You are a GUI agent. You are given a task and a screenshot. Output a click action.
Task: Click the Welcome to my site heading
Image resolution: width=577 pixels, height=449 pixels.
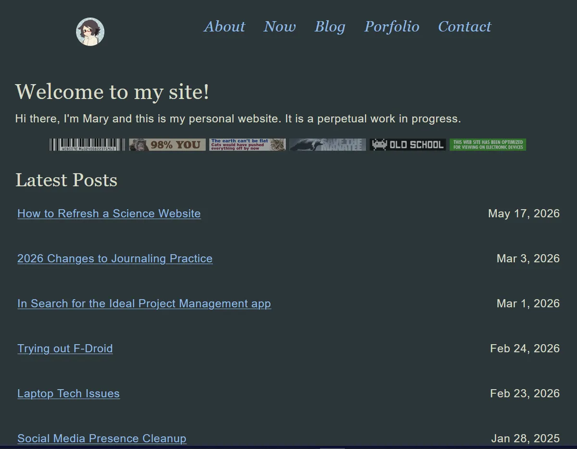pos(113,92)
